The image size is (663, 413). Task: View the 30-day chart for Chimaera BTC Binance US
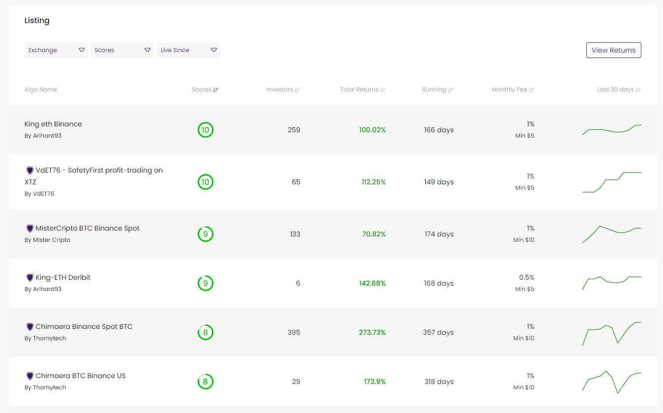pos(612,382)
